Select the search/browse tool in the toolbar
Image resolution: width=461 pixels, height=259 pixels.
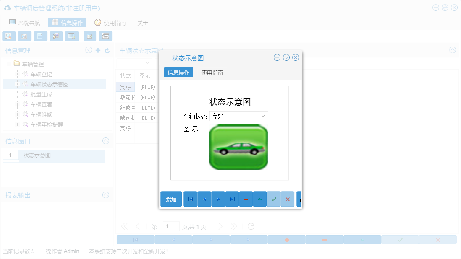pos(9,36)
